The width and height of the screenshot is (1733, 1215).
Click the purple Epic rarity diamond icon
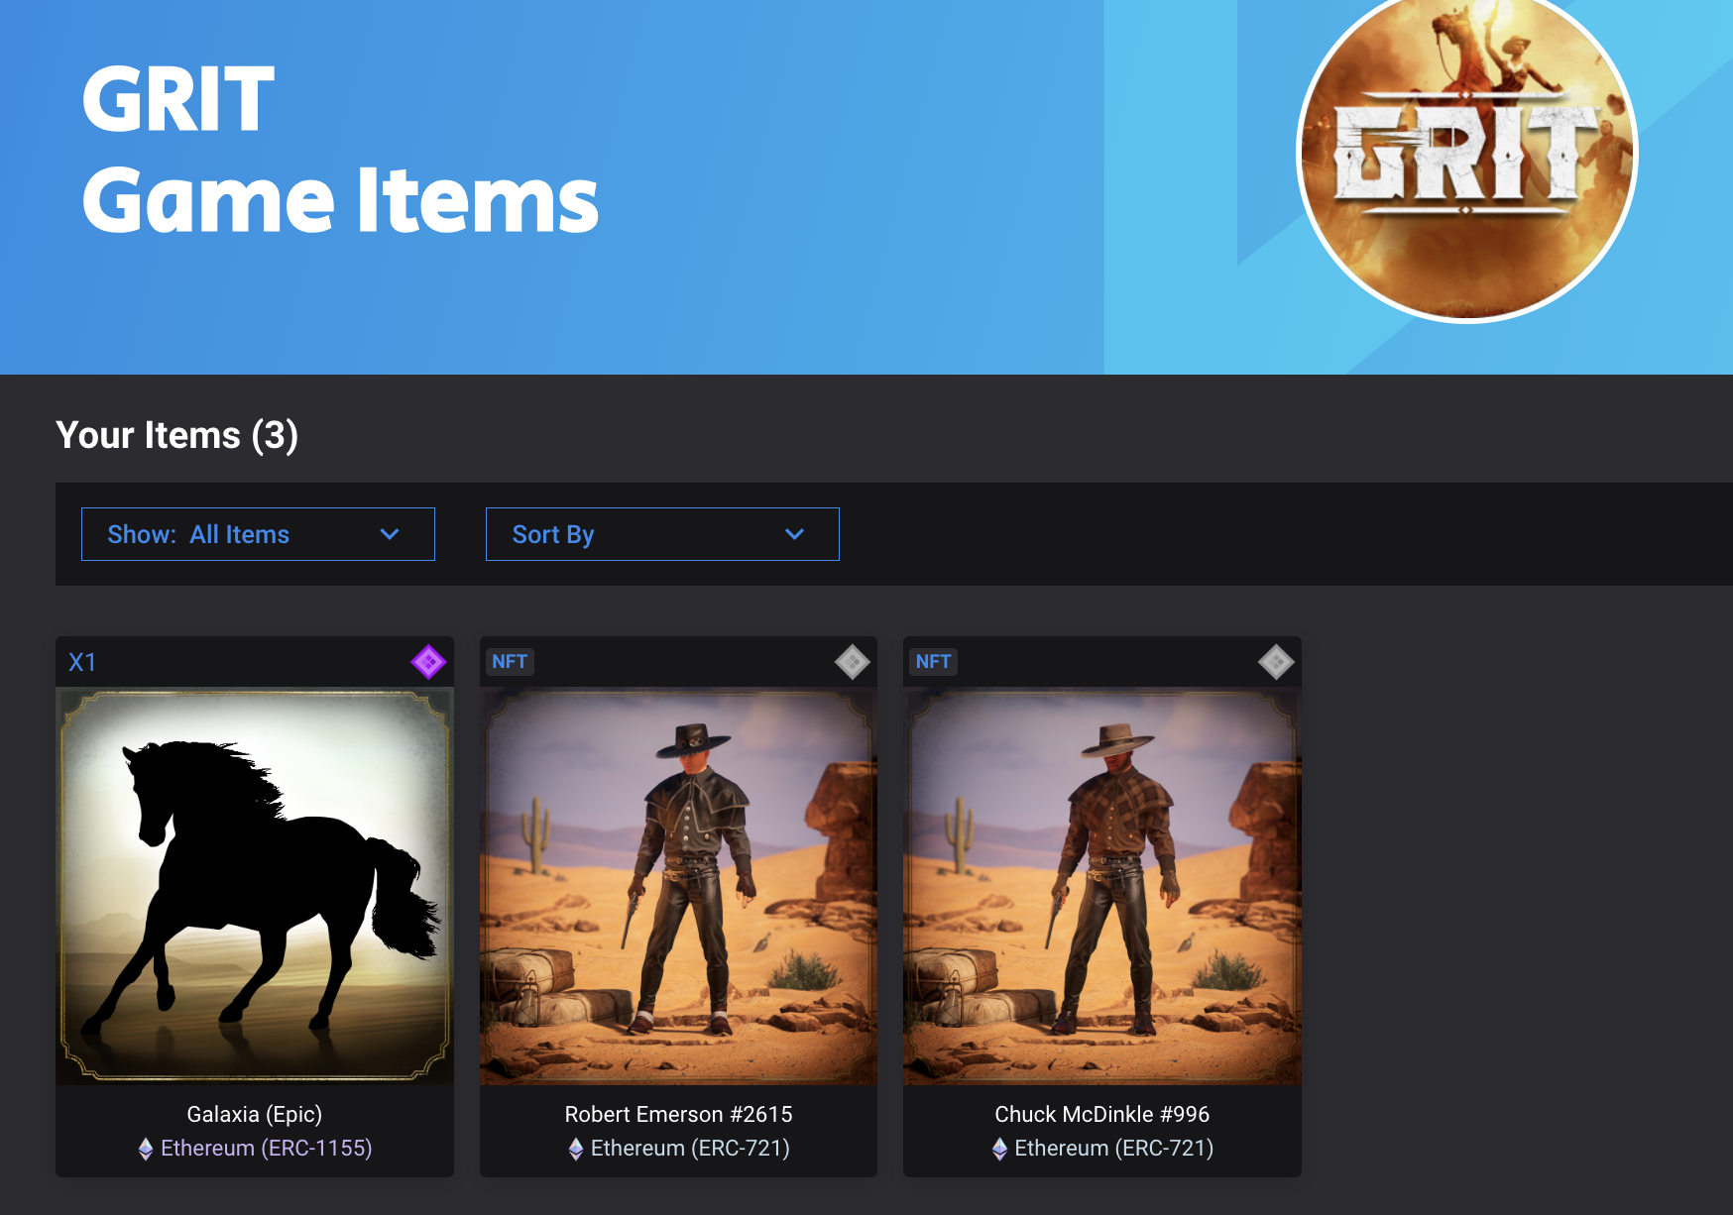428,662
